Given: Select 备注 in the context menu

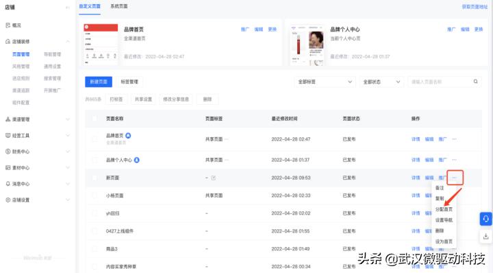Looking at the screenshot, I should (440, 188).
